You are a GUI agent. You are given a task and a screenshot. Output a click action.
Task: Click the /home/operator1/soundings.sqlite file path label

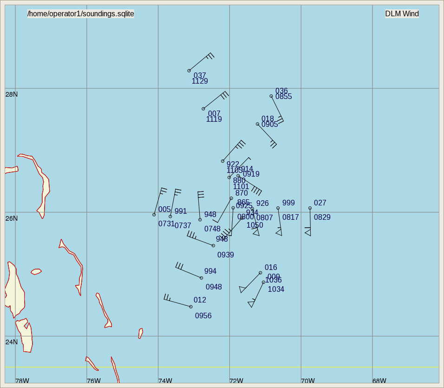(x=81, y=13)
